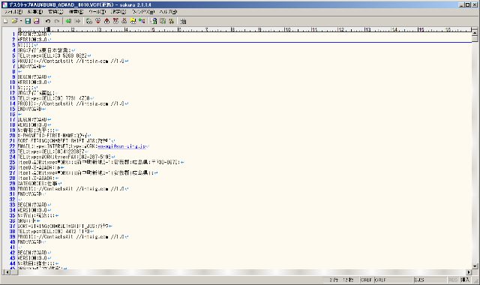Click the Outline Analysis toolbar icon
The height and width of the screenshot is (285, 480).
[x=142, y=21]
